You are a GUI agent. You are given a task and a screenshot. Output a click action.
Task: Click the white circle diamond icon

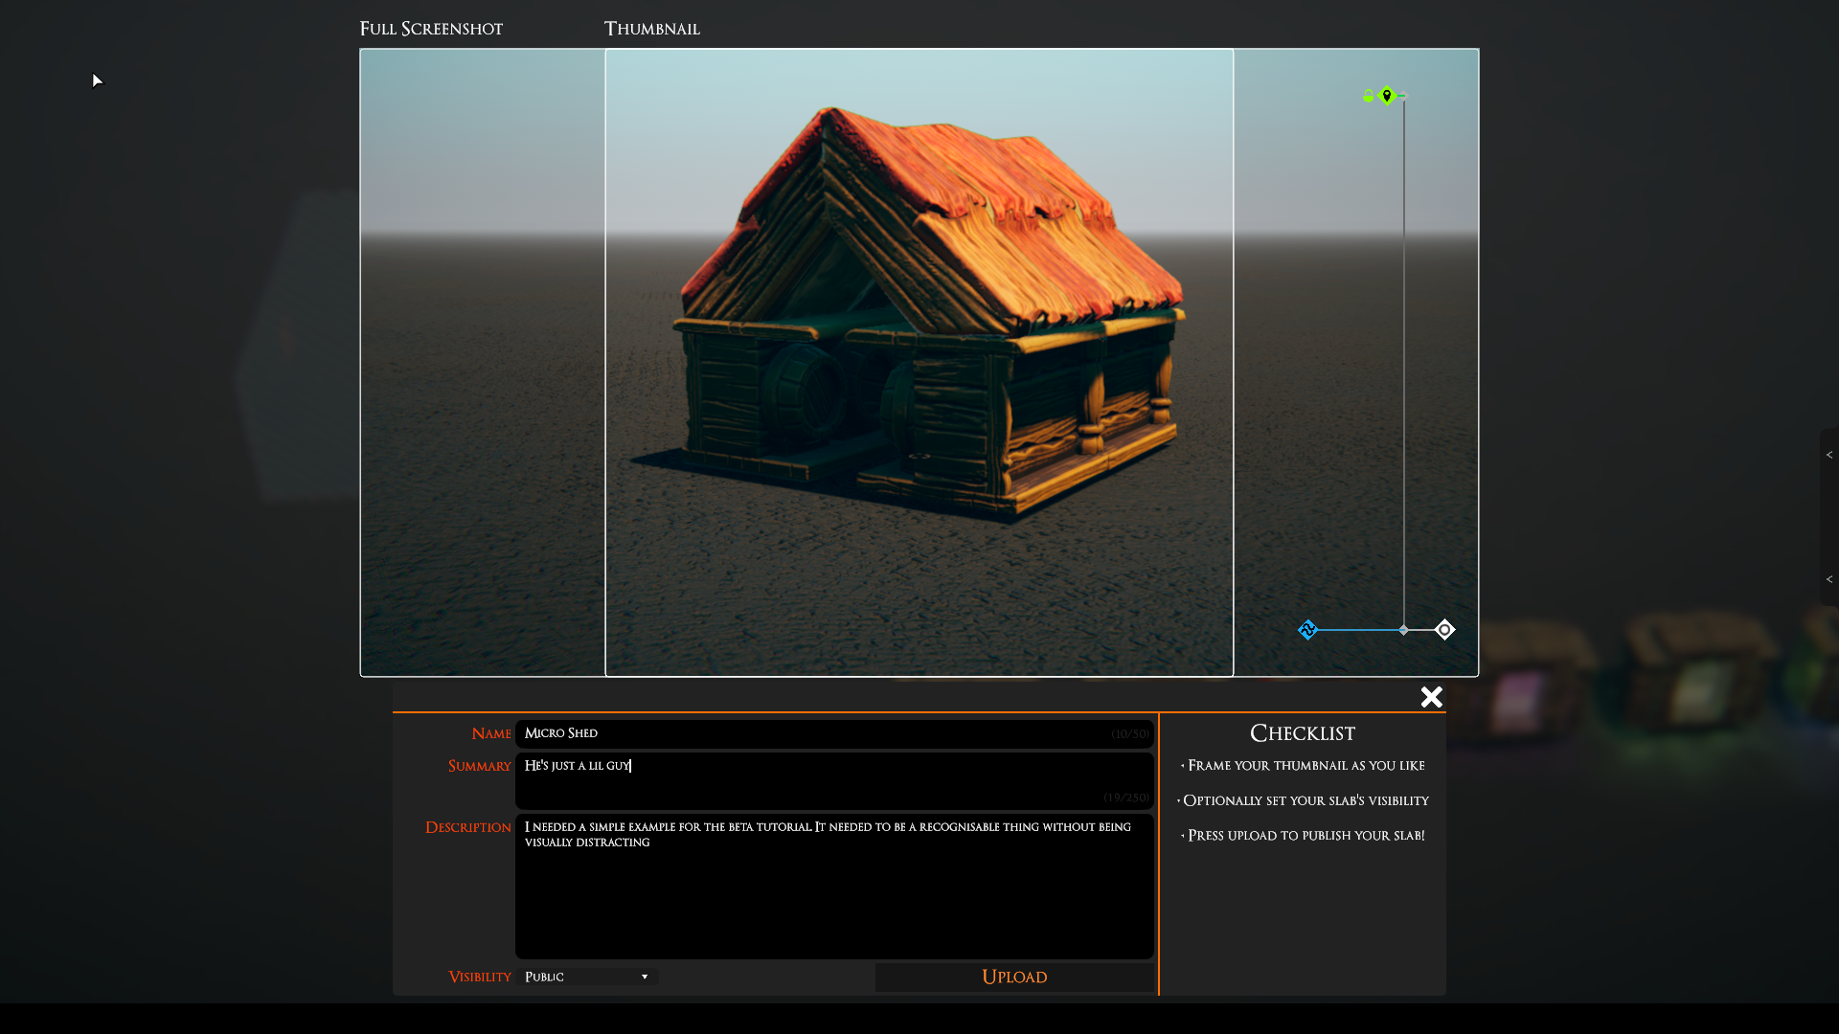coord(1444,630)
